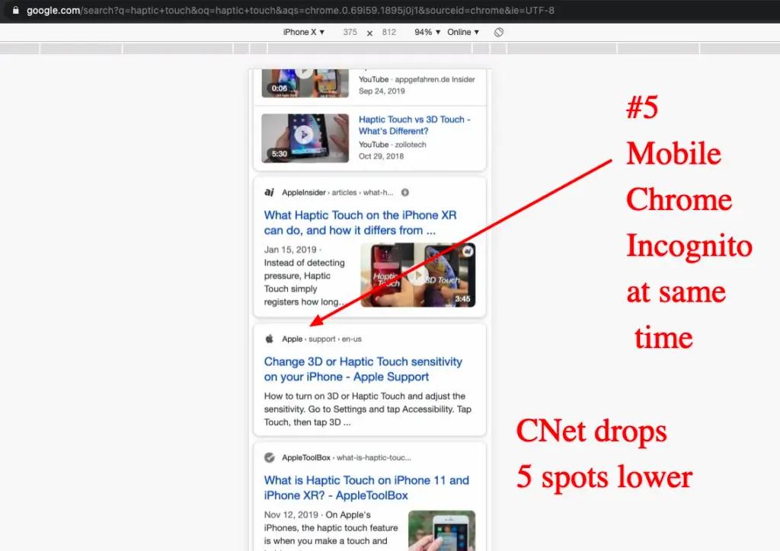Click the AppleInsider favicon
780x551 pixels.
coord(269,193)
